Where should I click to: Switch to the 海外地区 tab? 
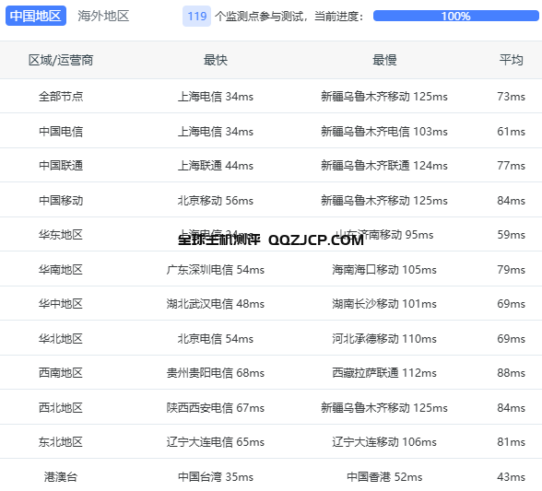click(x=103, y=16)
